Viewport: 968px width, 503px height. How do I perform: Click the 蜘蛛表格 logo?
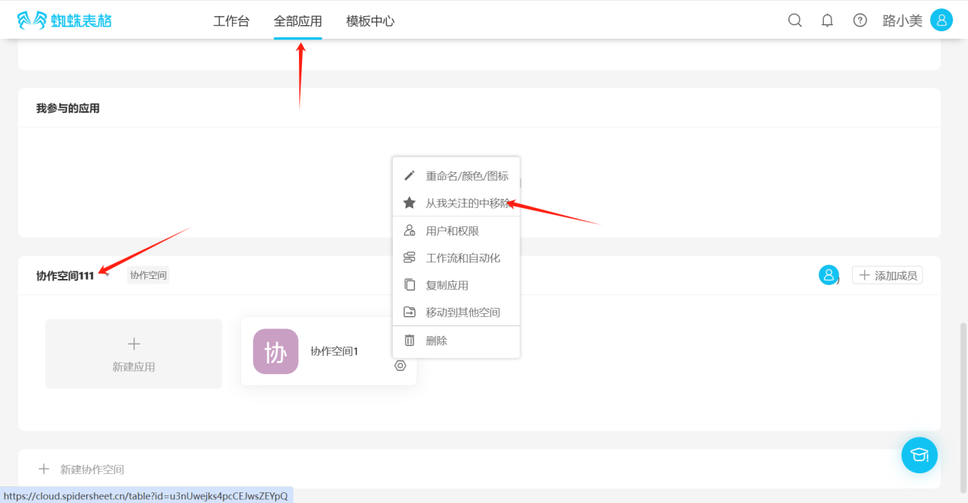pos(64,21)
